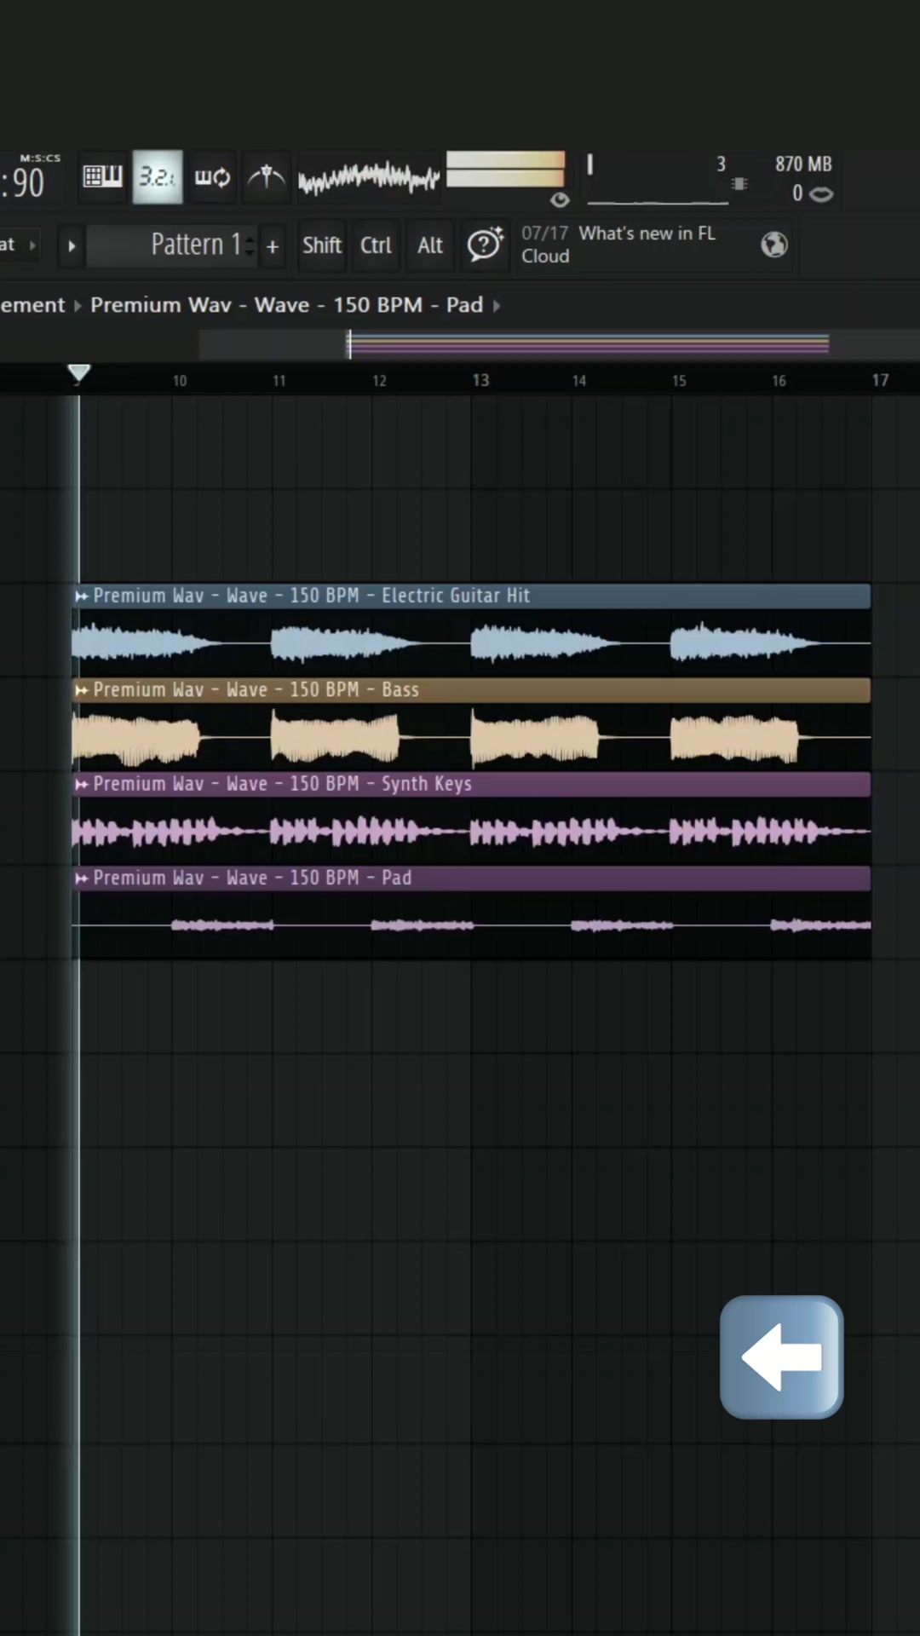Click the 870 MB memory readout

[802, 164]
